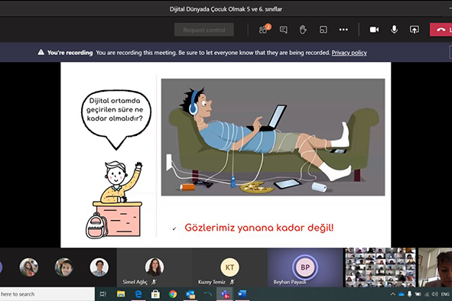Image resolution: width=452 pixels, height=301 pixels.
Task: Open the share content tray
Action: 415,29
